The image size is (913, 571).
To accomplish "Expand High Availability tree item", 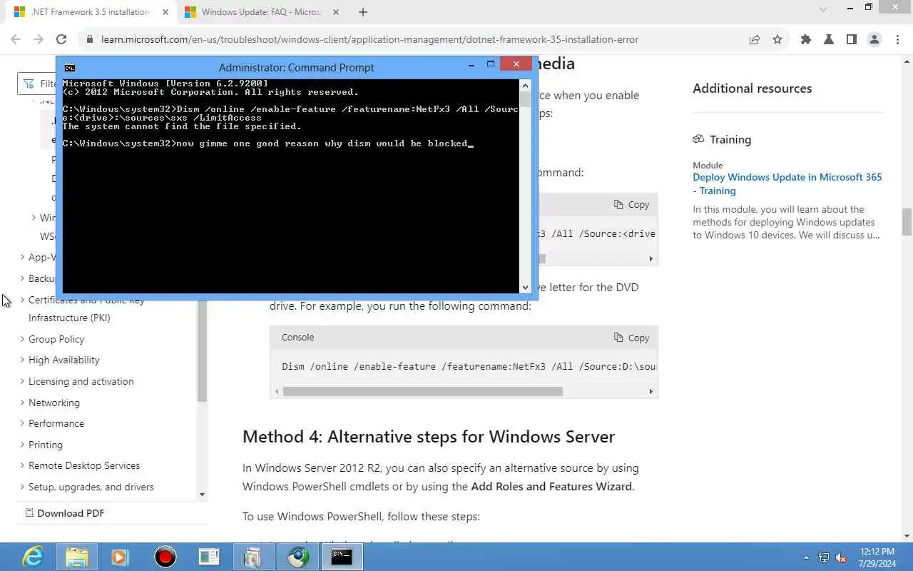I will tap(63, 360).
